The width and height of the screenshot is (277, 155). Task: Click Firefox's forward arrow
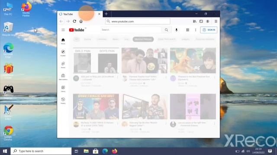(x=68, y=21)
